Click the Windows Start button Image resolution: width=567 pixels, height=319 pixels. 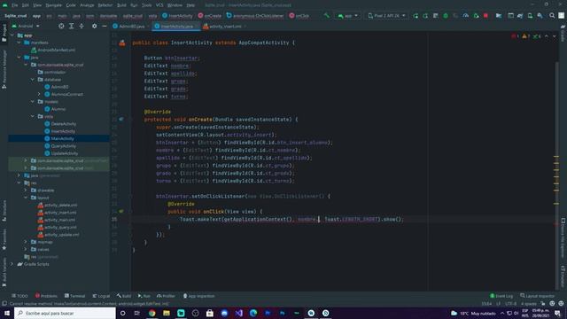coord(6,313)
